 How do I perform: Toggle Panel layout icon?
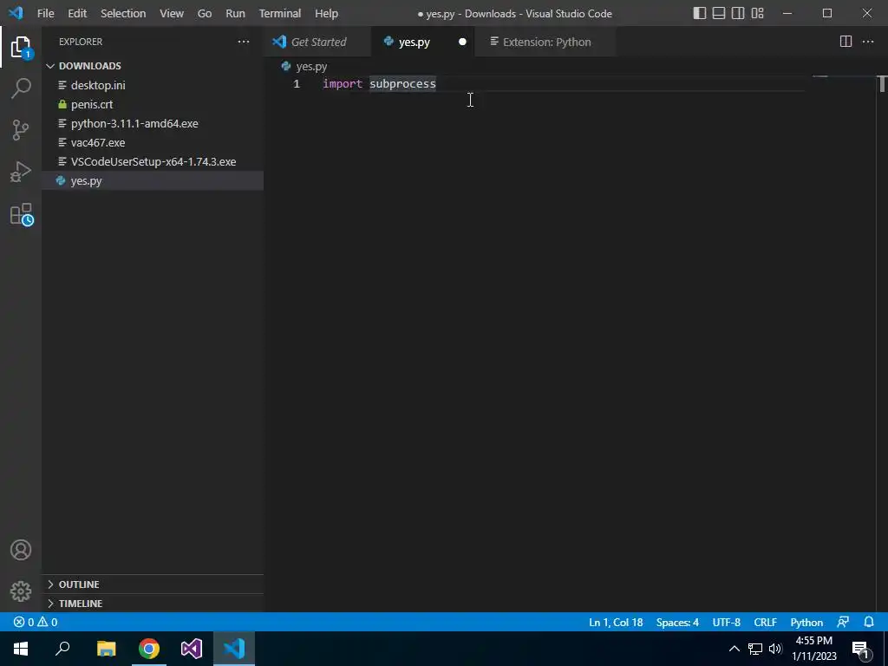[x=719, y=13]
